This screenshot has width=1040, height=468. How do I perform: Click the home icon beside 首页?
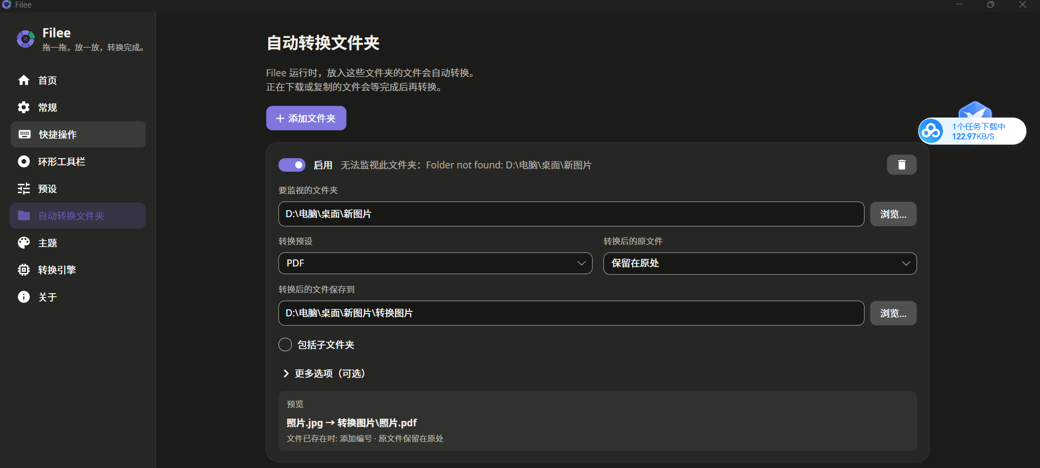point(24,80)
